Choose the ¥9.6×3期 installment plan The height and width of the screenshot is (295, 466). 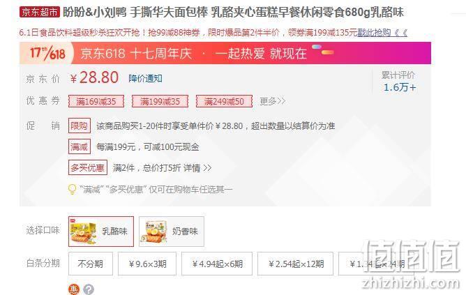coord(147,264)
